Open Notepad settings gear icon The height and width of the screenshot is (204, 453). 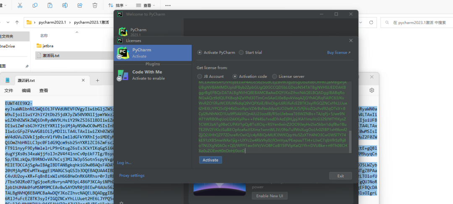[x=372, y=90]
